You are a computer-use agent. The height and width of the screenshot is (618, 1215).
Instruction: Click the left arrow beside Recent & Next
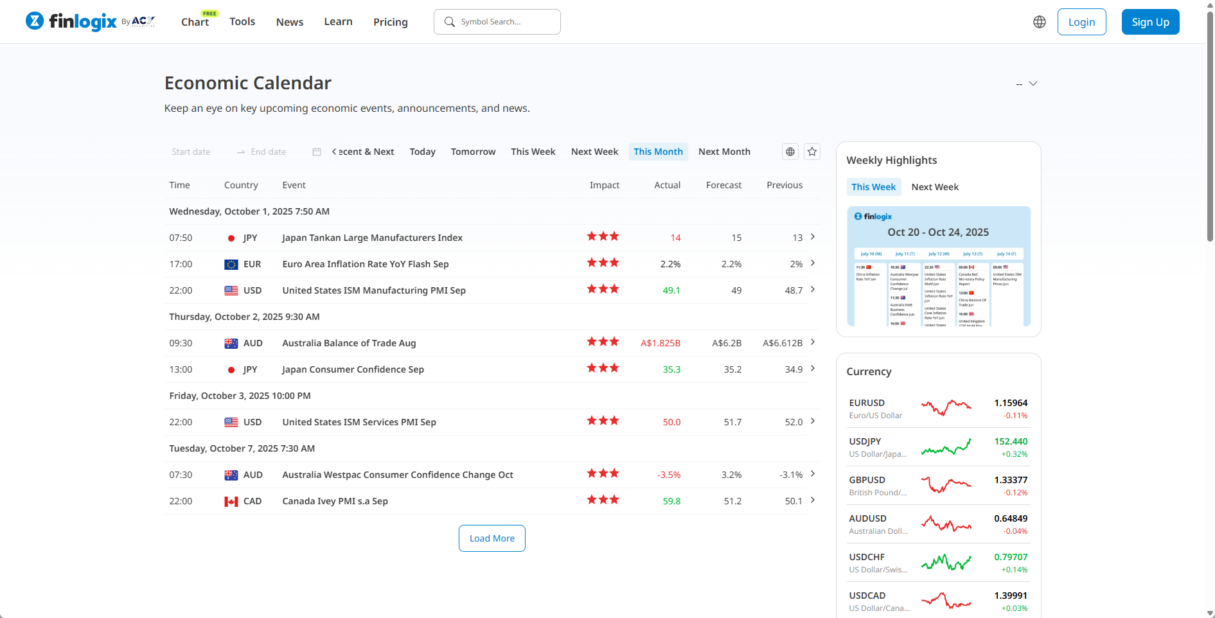(x=334, y=152)
